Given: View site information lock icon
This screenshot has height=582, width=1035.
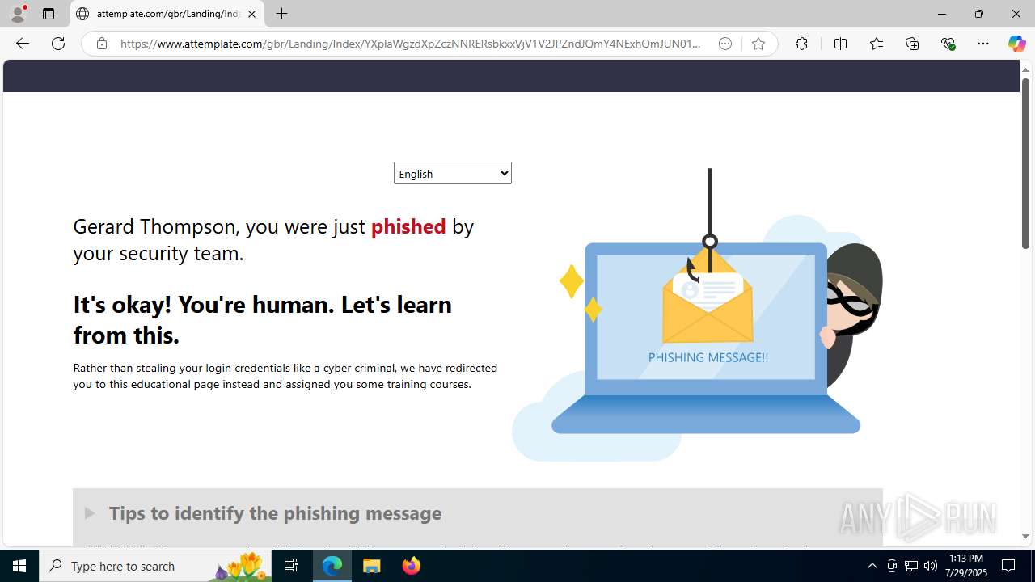Looking at the screenshot, I should point(101,44).
